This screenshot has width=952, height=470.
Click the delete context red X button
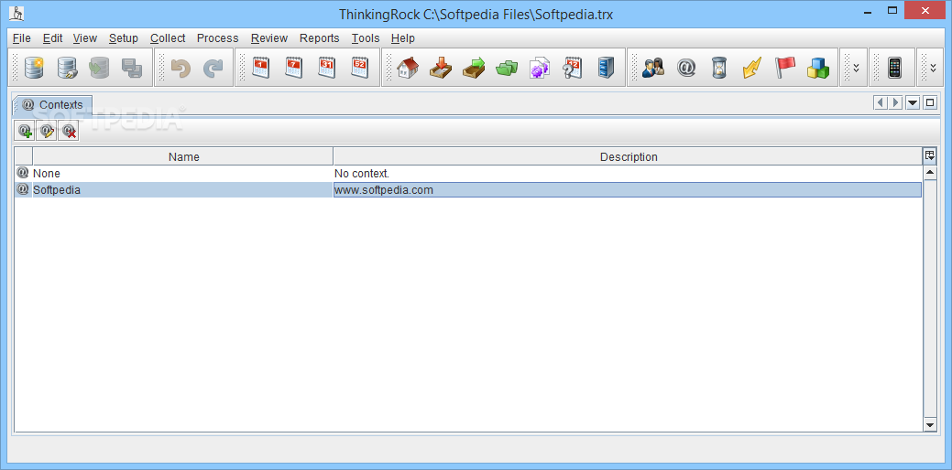point(69,130)
